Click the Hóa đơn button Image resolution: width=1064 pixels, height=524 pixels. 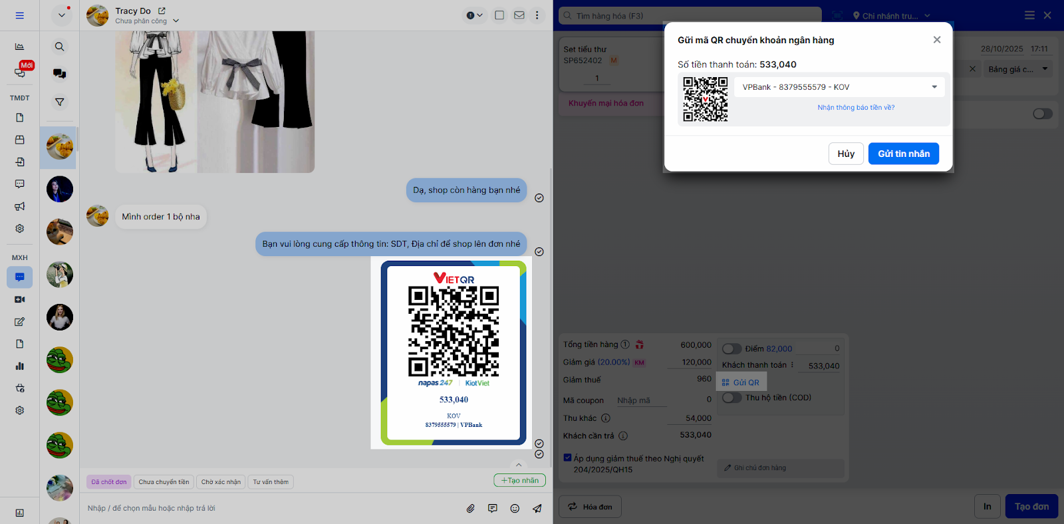click(x=590, y=507)
